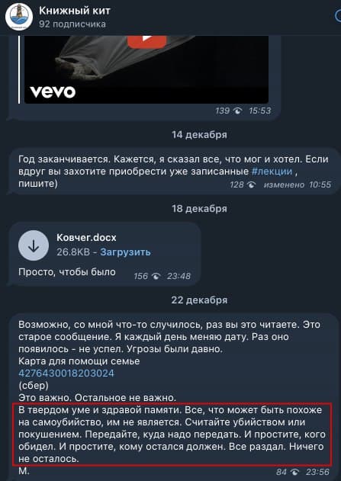Click the eye icon beside 84 views
Image resolution: width=341 pixels, height=481 pixels.
tap(294, 472)
